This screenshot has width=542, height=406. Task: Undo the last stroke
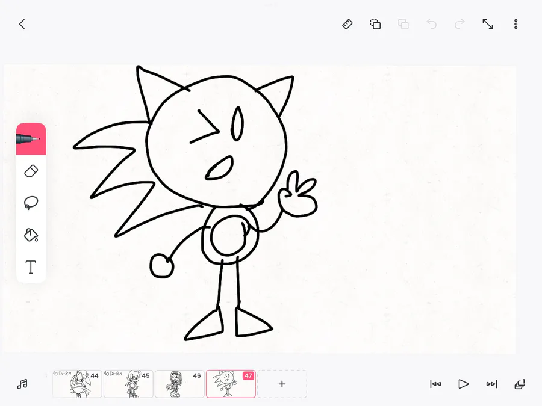click(x=431, y=24)
